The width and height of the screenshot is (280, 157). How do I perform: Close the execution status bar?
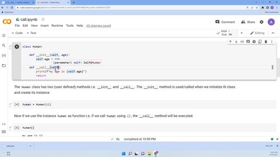coord(277,139)
